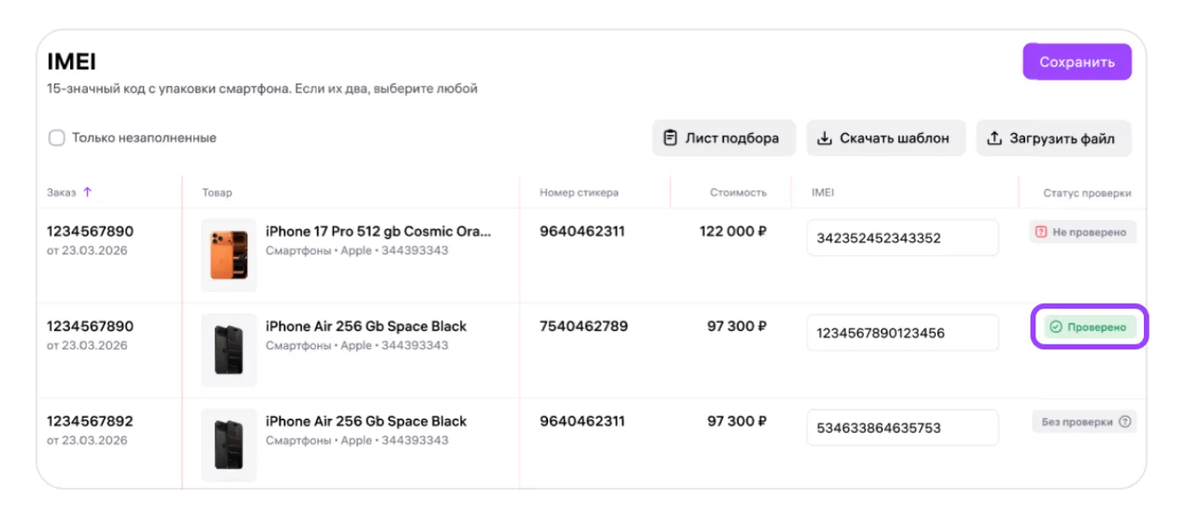
Task: Click the upload icon in Загрузить файл
Action: [994, 138]
